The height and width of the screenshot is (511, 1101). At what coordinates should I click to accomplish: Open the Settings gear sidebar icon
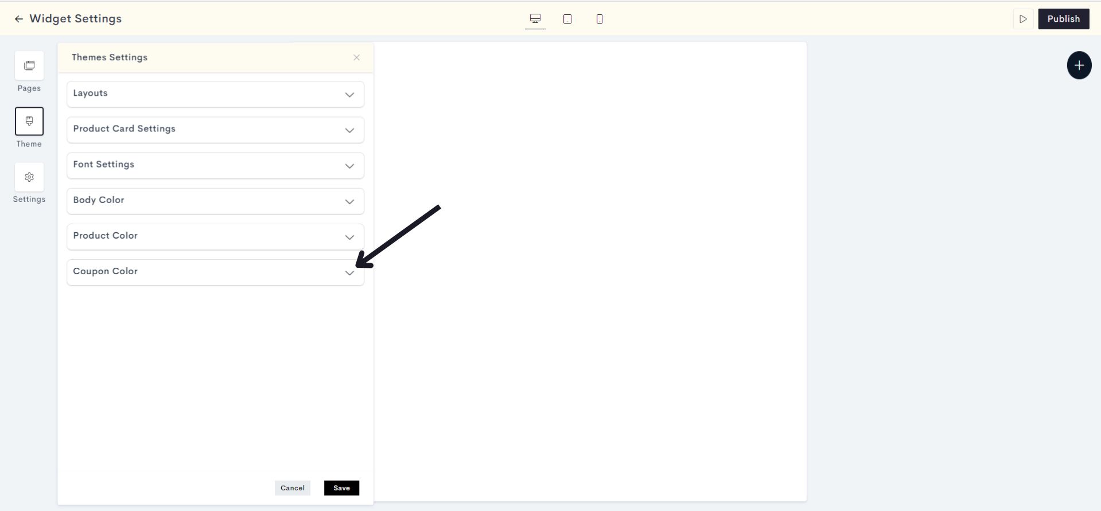29,177
